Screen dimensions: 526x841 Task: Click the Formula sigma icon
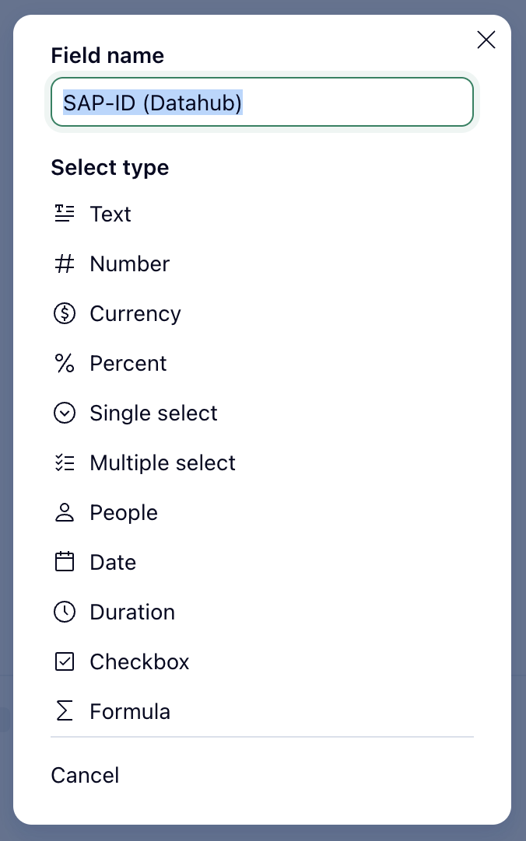click(65, 711)
